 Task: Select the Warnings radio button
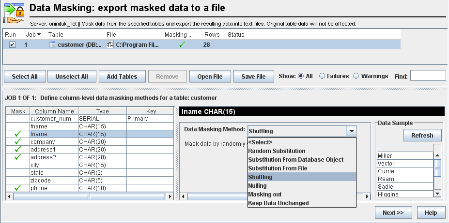pos(356,76)
